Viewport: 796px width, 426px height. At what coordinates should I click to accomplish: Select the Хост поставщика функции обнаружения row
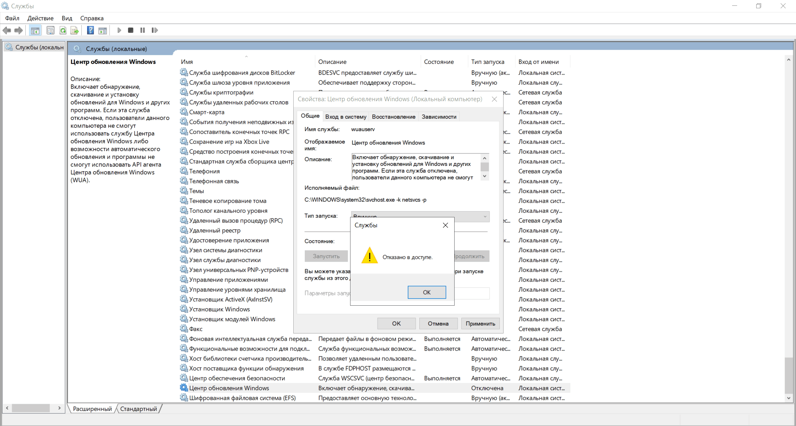[x=375, y=368]
